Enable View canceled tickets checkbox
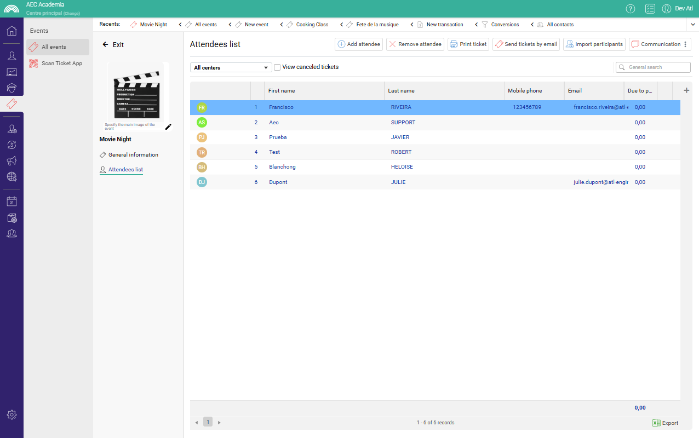This screenshot has height=438, width=699. [x=277, y=67]
